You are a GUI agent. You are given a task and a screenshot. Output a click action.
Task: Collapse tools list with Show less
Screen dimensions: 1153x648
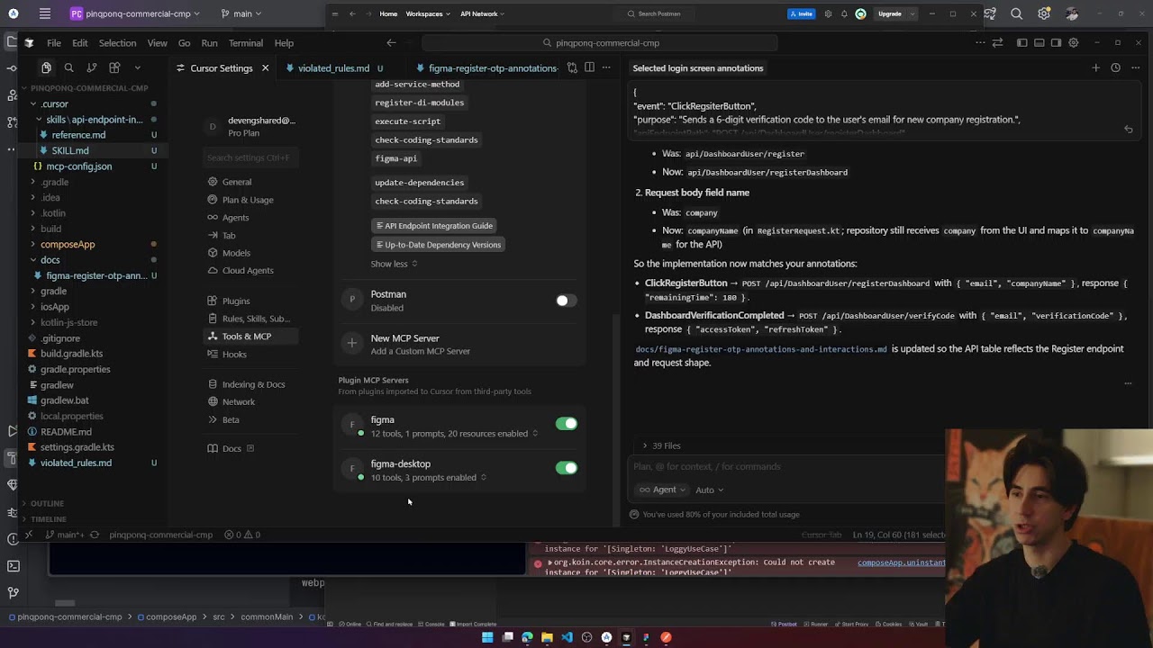[394, 264]
